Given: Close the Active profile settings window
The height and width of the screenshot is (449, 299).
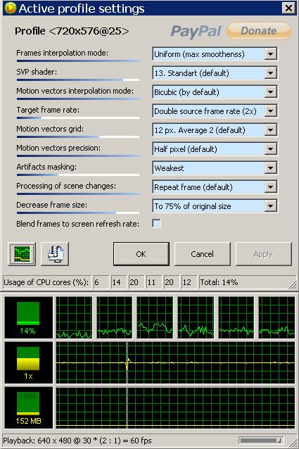Looking at the screenshot, I should pyautogui.click(x=288, y=8).
